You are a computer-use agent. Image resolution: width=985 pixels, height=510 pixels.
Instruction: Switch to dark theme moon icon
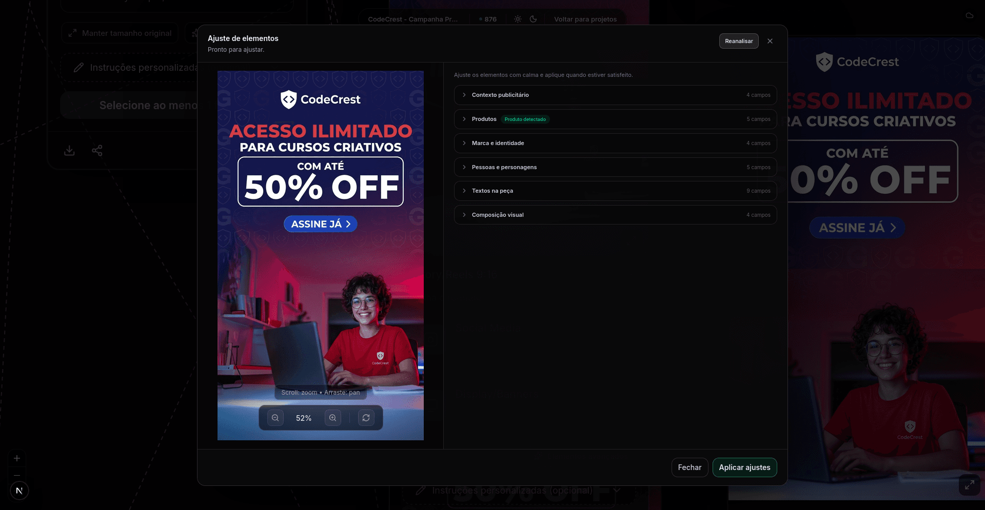534,19
